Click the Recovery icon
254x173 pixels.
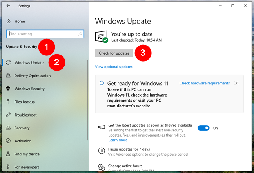pos(8,128)
